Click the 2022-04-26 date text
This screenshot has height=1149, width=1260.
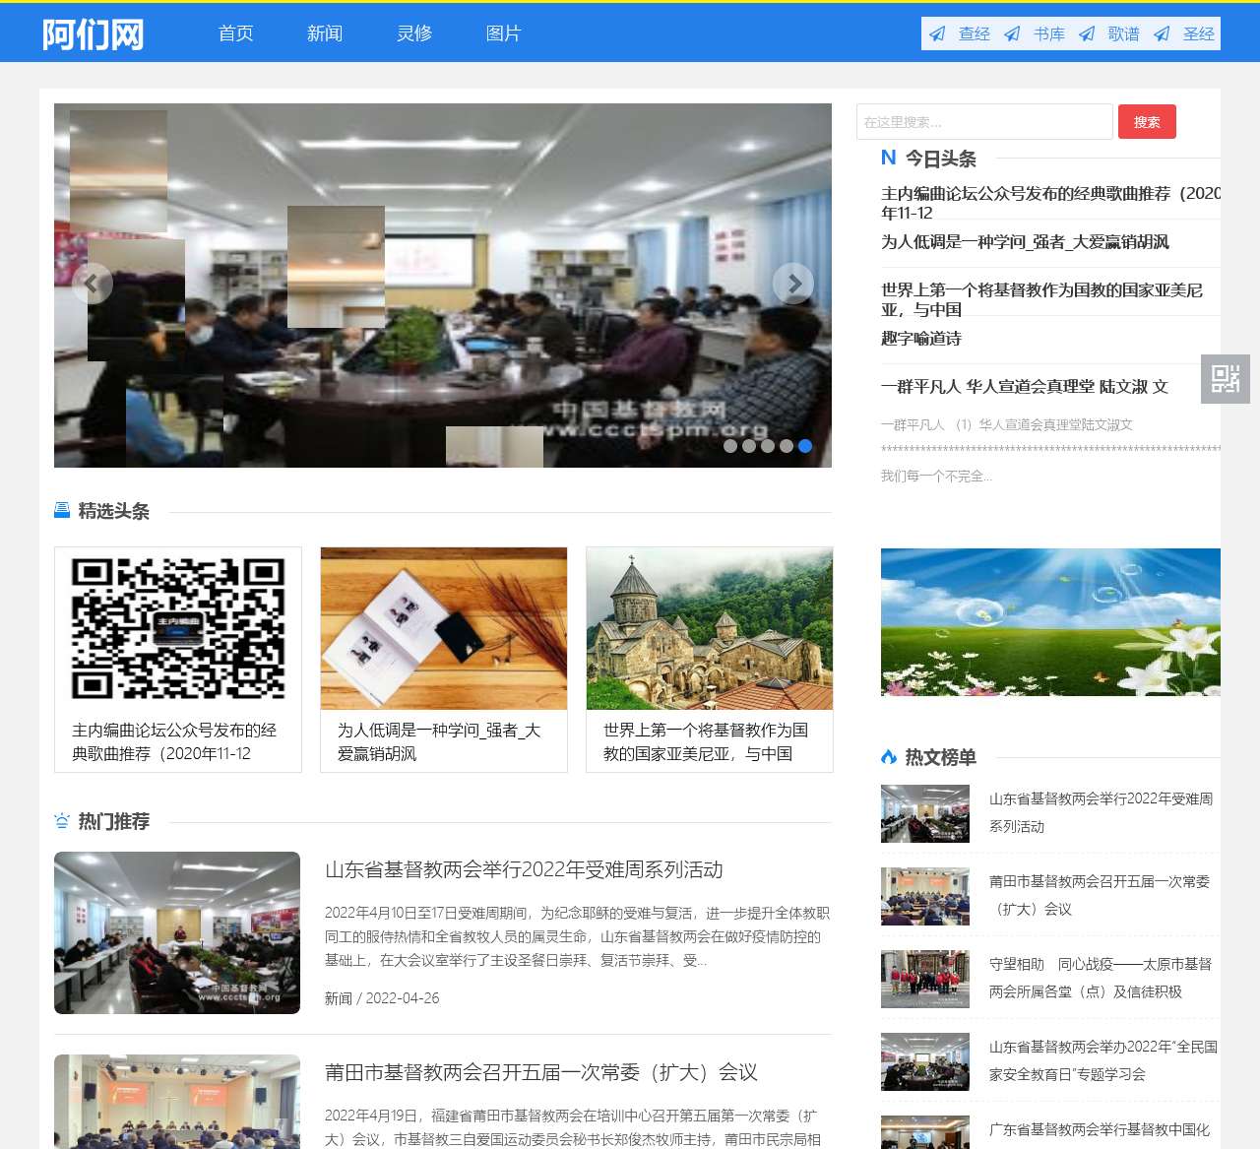tap(403, 998)
